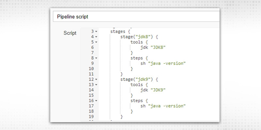
Task: Click the closing brace on line 19
Action: (121, 117)
